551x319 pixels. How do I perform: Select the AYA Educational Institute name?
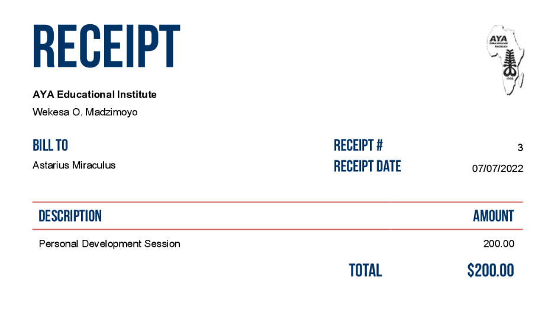95,95
